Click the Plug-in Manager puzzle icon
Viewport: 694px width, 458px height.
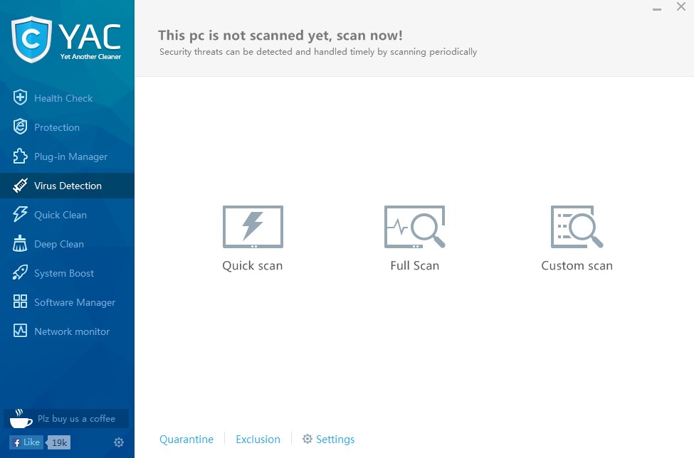click(x=20, y=156)
